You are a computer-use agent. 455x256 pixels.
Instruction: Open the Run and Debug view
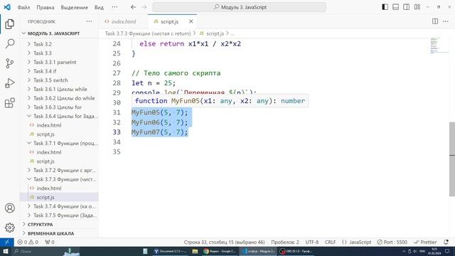coord(9,83)
